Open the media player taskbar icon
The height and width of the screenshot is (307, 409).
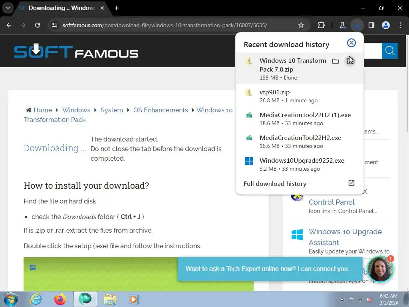pyautogui.click(x=134, y=299)
